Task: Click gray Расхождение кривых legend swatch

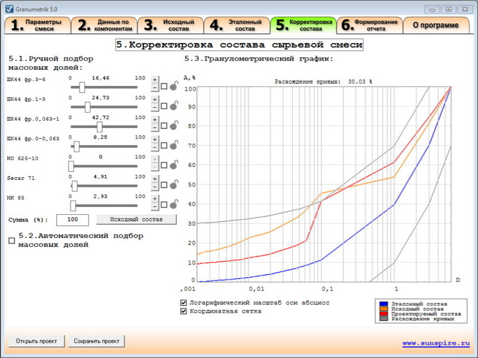Action: [384, 319]
